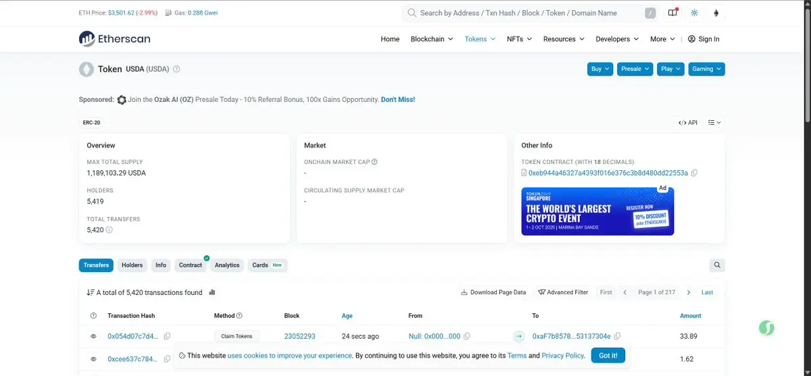Expand the Blockchain menu

click(x=432, y=39)
